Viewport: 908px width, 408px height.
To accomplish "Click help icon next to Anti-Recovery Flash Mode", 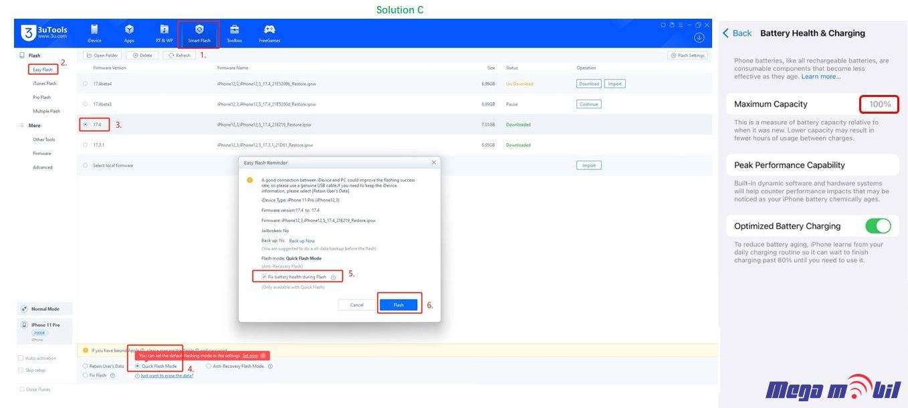I will (269, 366).
